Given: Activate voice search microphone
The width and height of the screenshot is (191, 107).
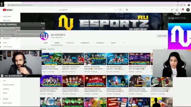Looking at the screenshot, I should 127,10.
